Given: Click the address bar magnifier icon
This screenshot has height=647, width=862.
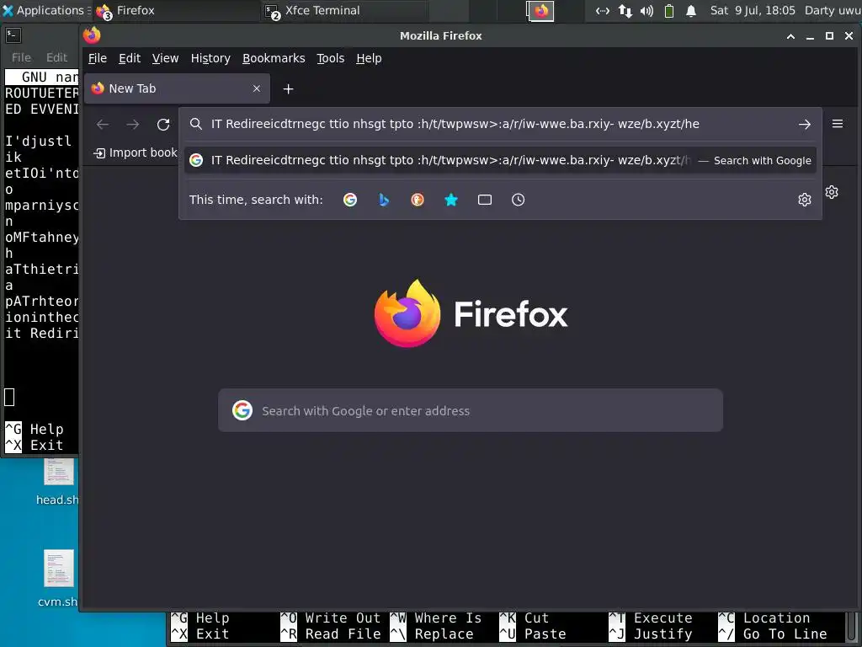Looking at the screenshot, I should tap(195, 124).
